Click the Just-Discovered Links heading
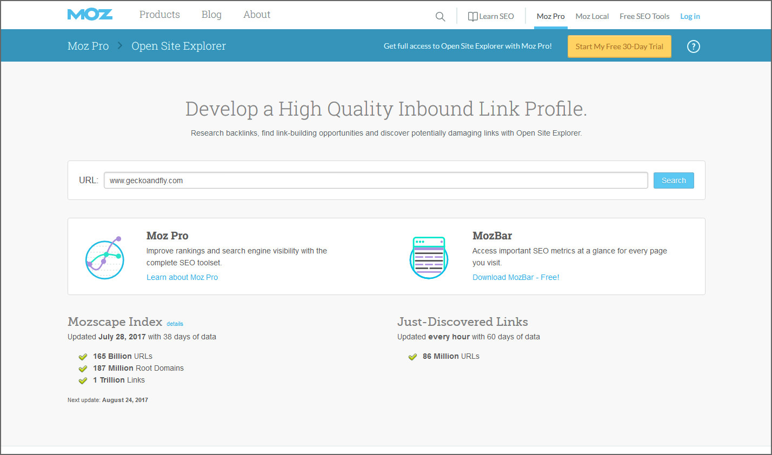Screen dimensions: 772x455 [x=462, y=322]
